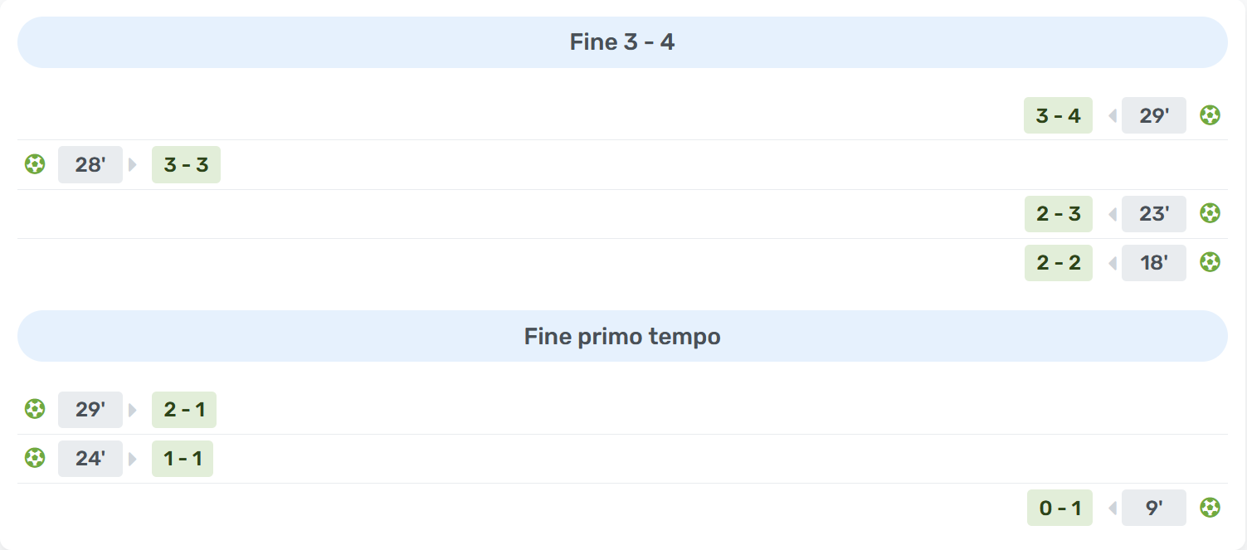Screen dimensions: 1247x550
Task: Click the Fine 3 - 4 header bar
Action: click(622, 42)
